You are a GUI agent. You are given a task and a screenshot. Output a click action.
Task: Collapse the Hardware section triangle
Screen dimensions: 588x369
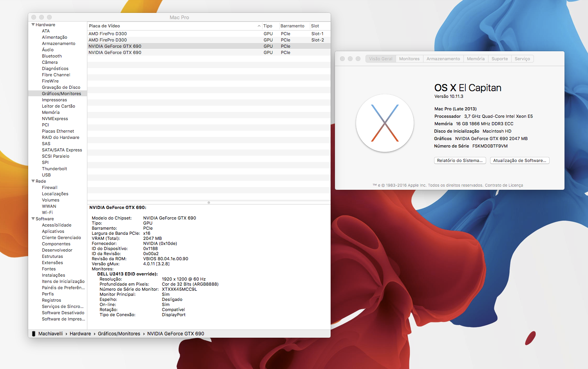33,25
